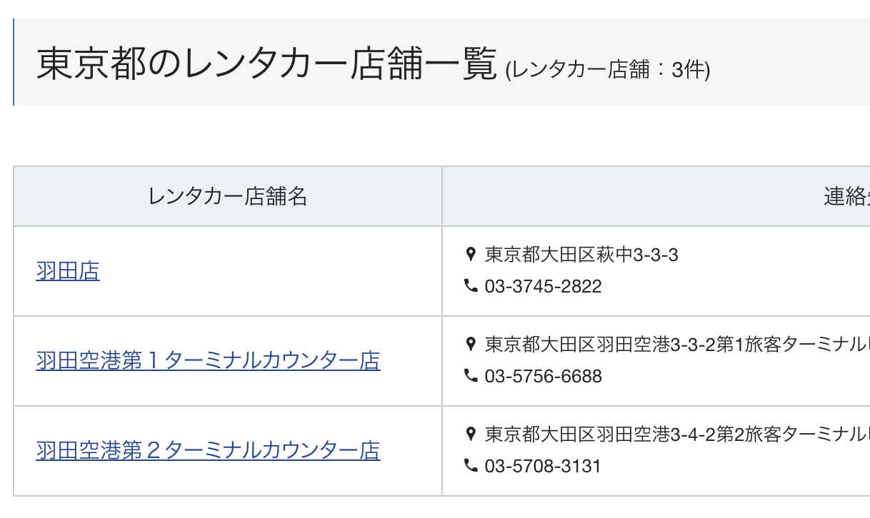Screen dimensions: 870x518
Task: Open the 羽田店 store link
Action: click(x=68, y=272)
